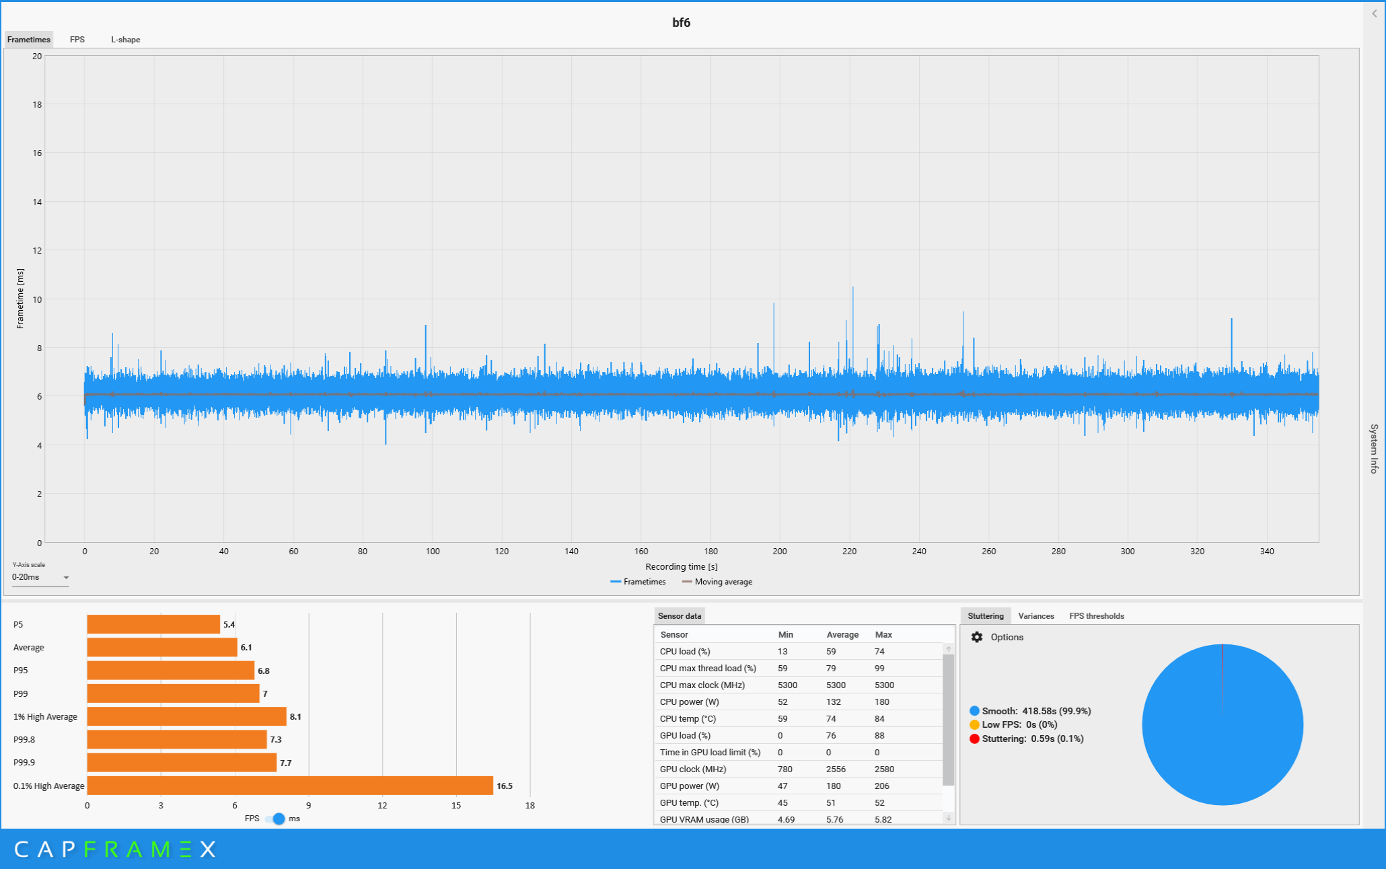Select the Frametimes tab
Screen dimensions: 1386x869
tap(29, 40)
